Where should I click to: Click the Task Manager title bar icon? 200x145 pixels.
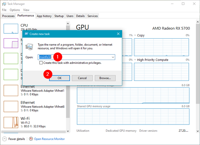coord(4,4)
